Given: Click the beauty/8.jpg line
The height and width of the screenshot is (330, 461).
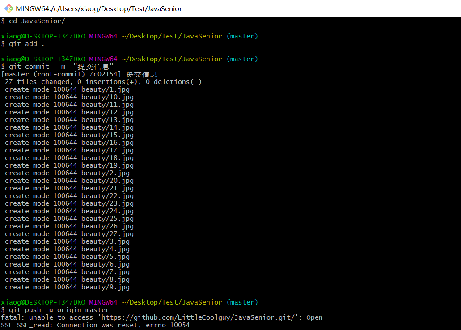Looking at the screenshot, I should click(68, 280).
